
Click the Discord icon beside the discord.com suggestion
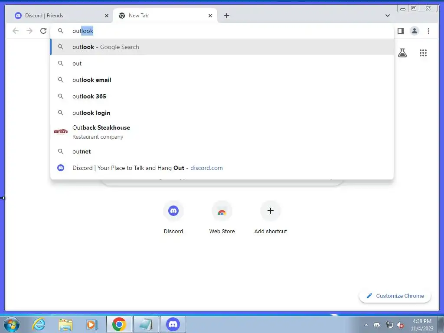click(61, 168)
